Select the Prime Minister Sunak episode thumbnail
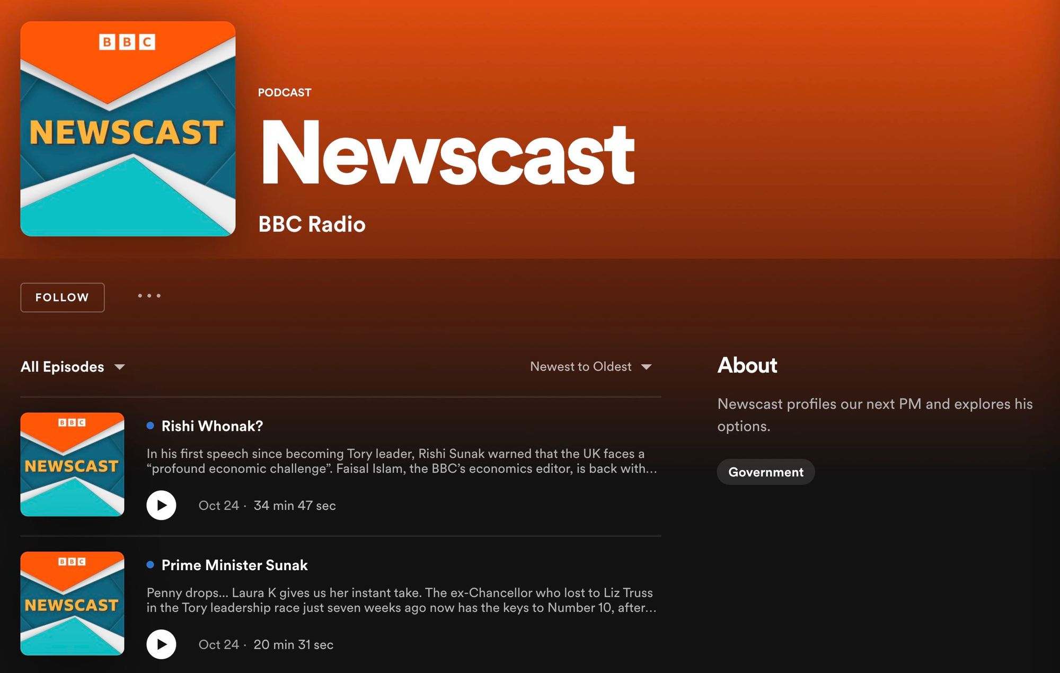Screen dimensions: 1060x673 (73, 603)
